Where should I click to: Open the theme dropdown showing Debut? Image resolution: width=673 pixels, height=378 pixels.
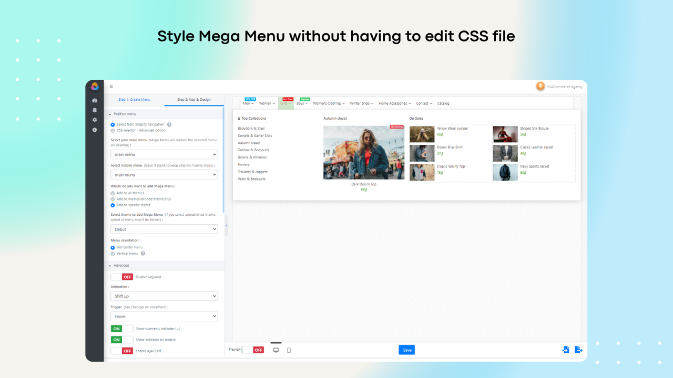164,229
